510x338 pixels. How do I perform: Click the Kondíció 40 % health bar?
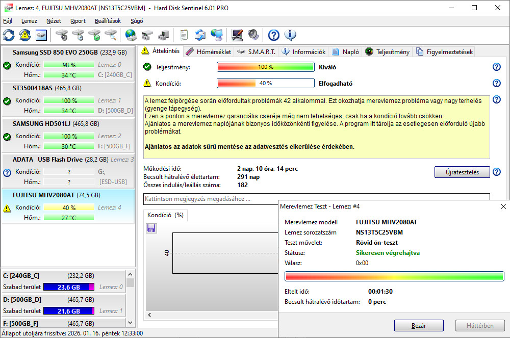[x=265, y=83]
